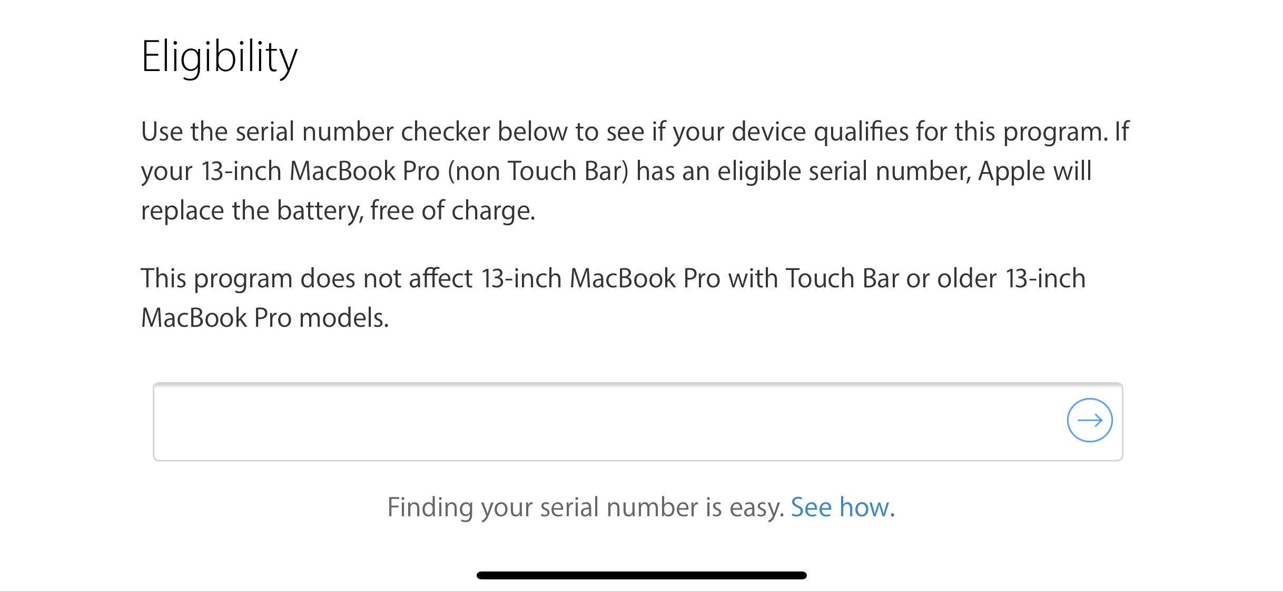Click the phrase "(non Touch Bar)"
Screen dimensions: 1283x592
pos(538,171)
